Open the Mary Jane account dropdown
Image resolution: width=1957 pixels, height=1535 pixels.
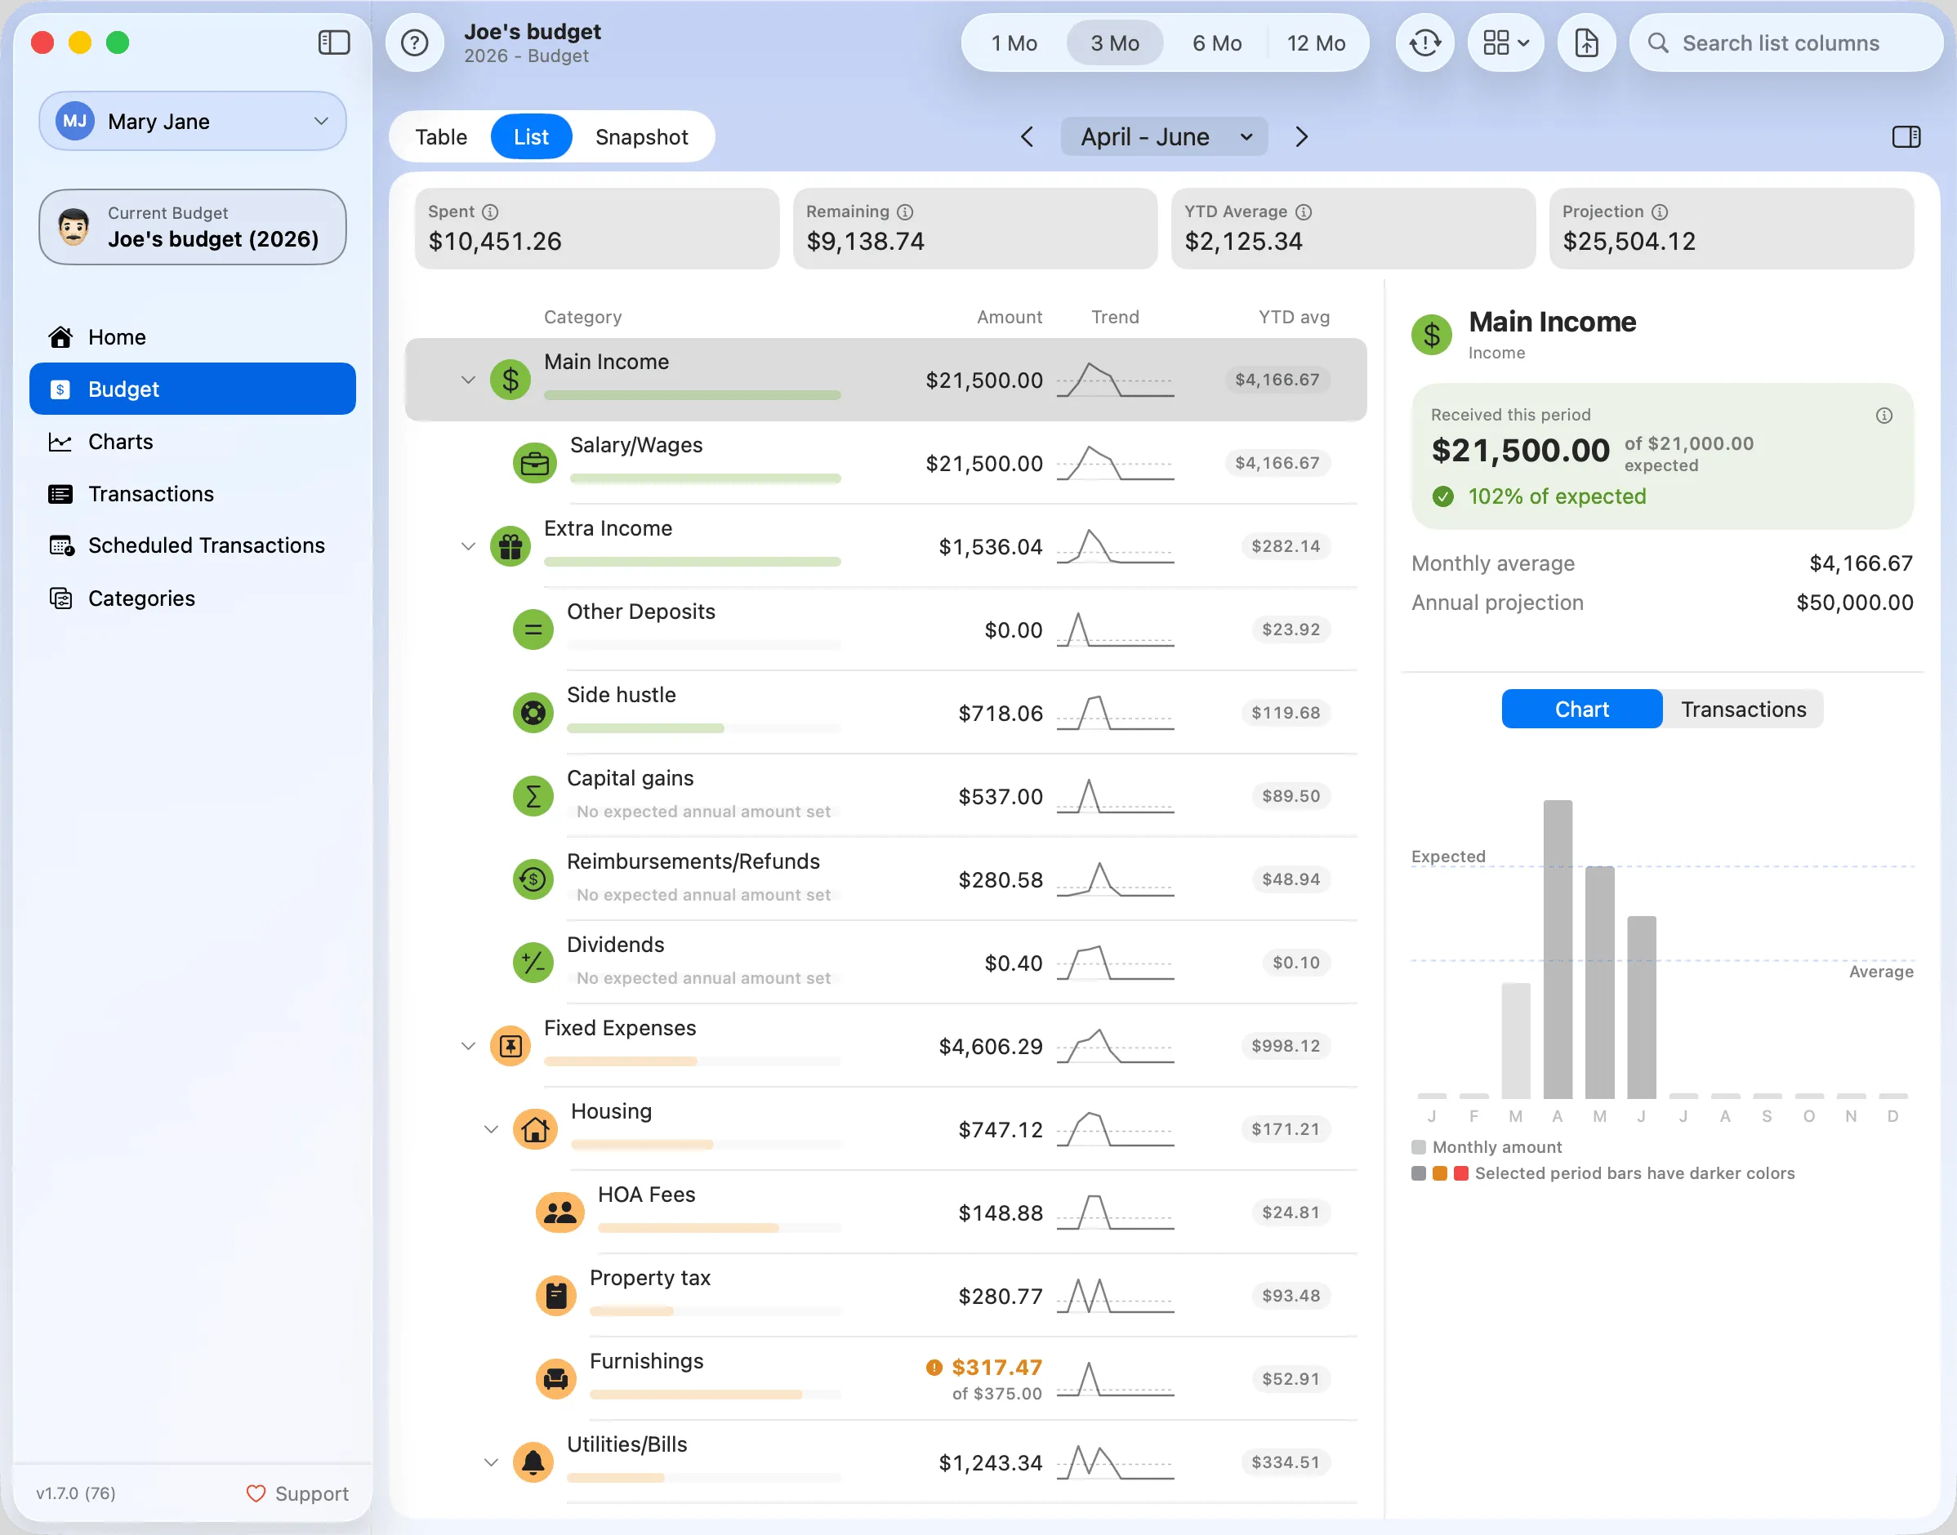click(x=193, y=122)
